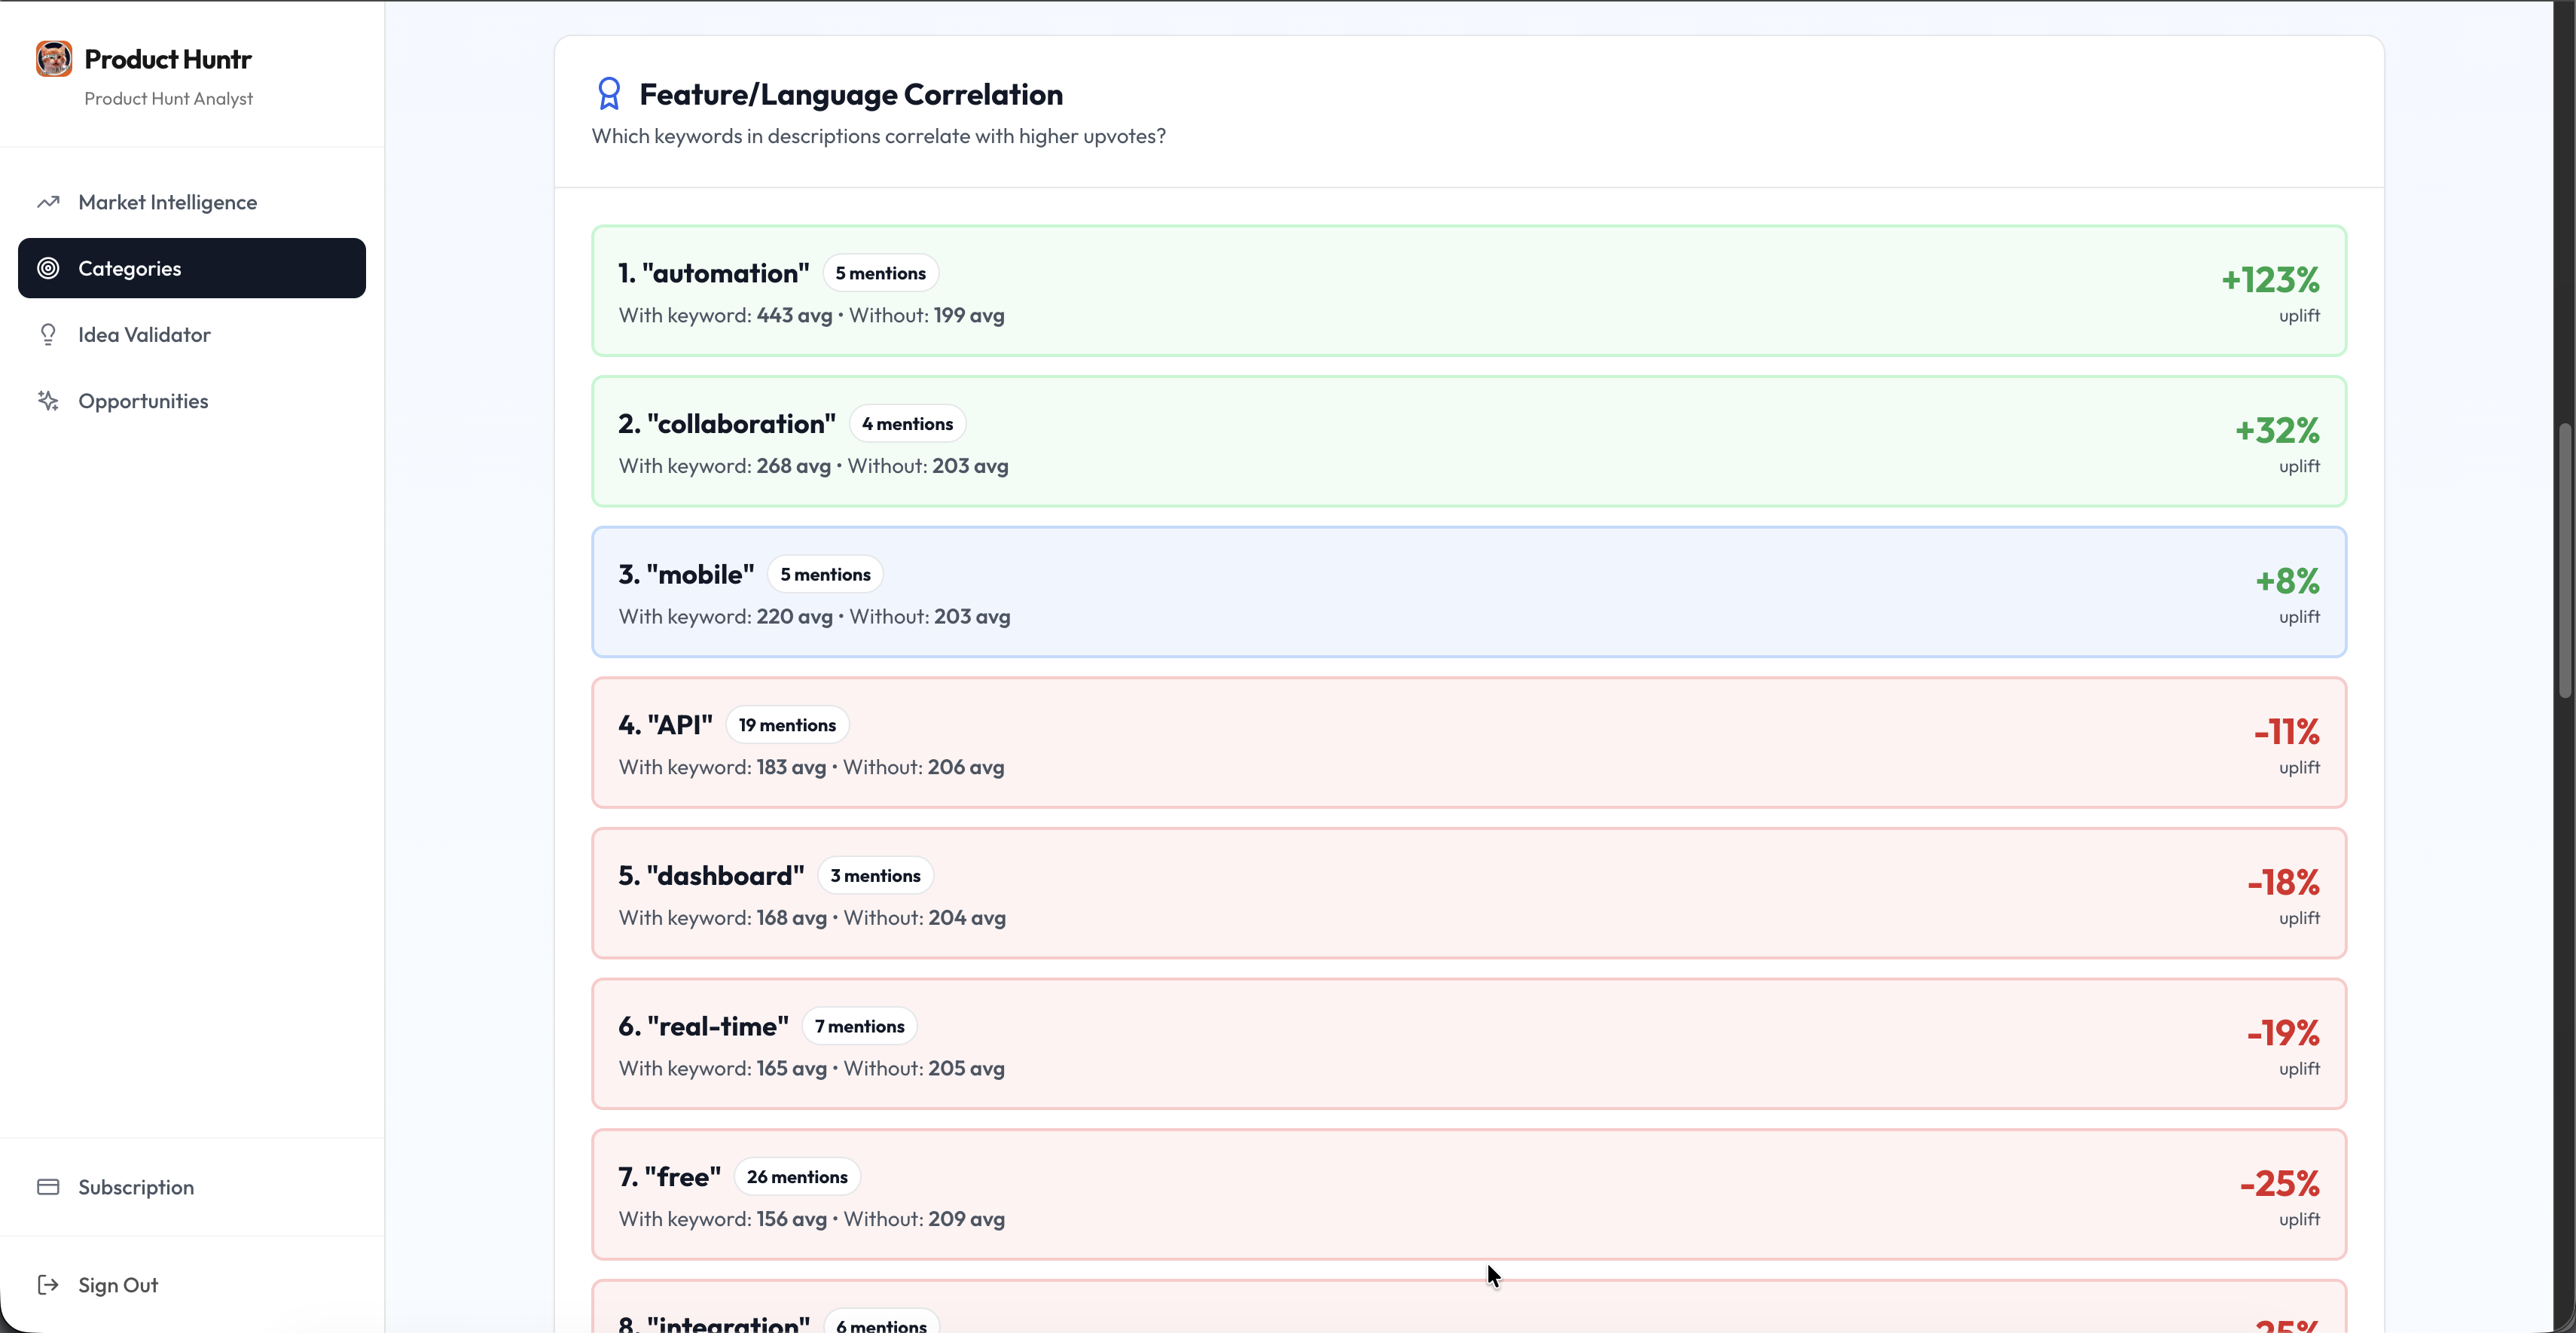Viewport: 2576px width, 1333px height.
Task: Click the Product Huntr monkey logo icon
Action: tap(53, 58)
